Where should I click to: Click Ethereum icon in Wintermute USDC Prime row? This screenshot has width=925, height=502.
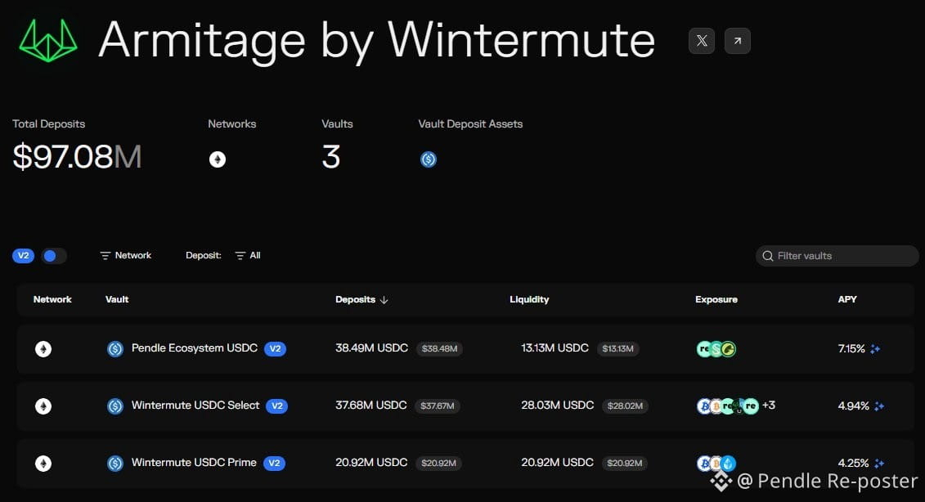[x=43, y=464]
